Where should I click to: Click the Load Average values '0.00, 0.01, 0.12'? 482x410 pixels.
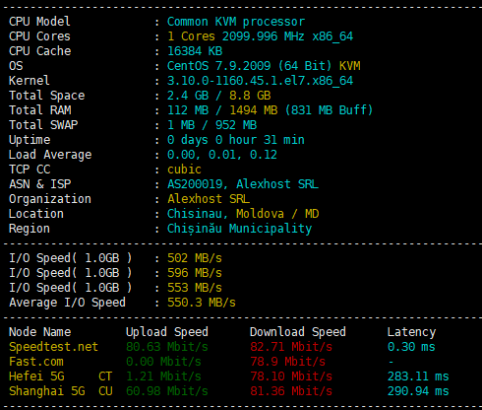coord(222,155)
